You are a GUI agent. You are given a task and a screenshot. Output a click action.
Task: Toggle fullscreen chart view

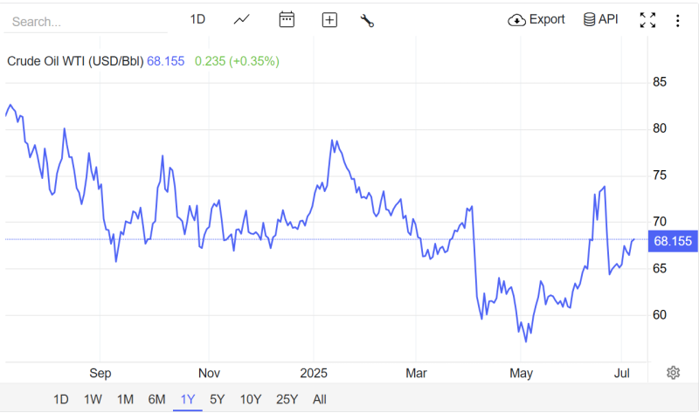coord(647,20)
